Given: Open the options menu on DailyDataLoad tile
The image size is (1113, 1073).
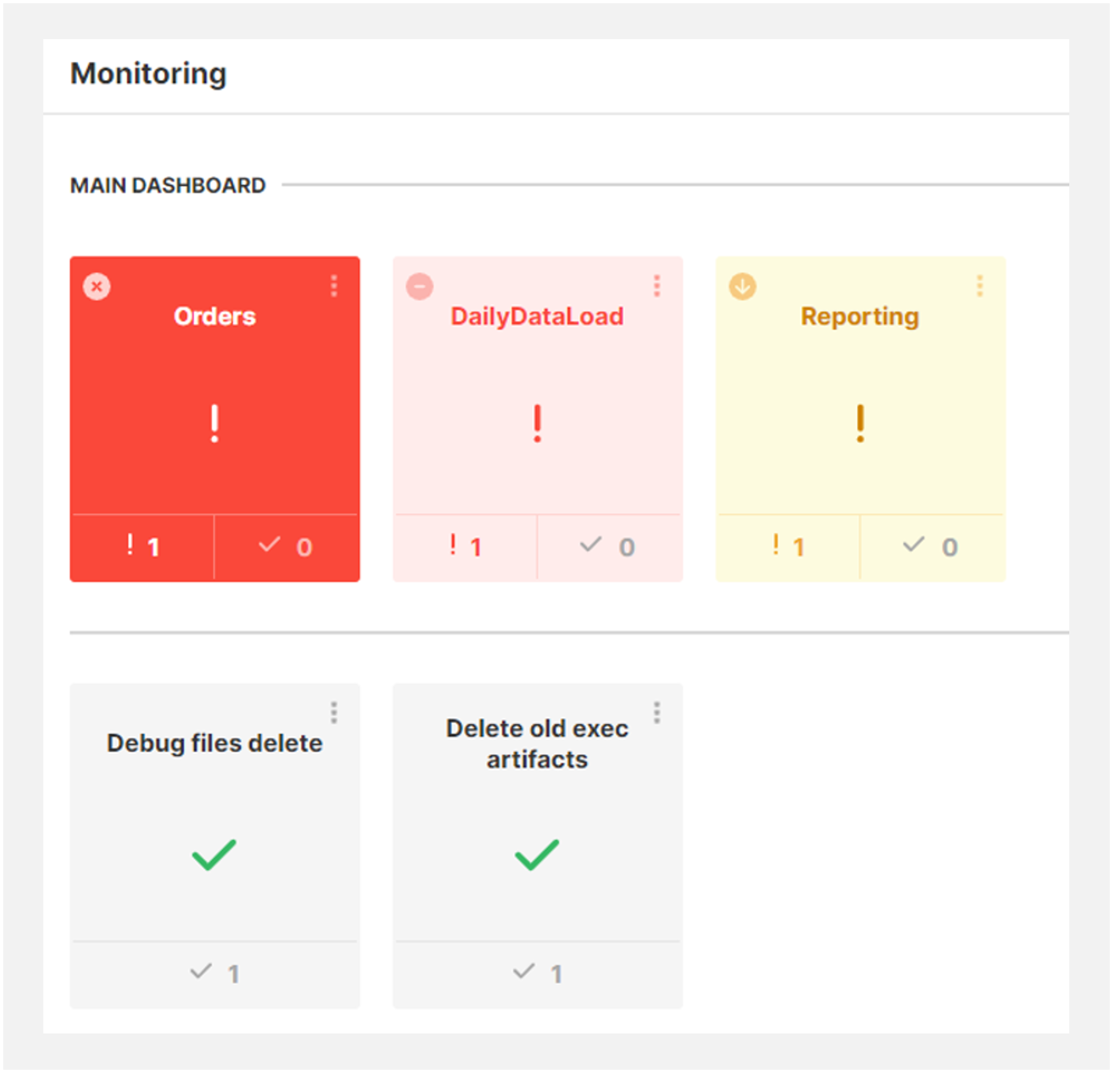Looking at the screenshot, I should pos(657,287).
